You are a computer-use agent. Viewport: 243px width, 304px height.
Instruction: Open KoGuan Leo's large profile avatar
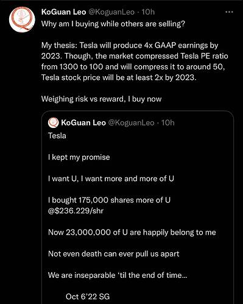pyautogui.click(x=22, y=19)
